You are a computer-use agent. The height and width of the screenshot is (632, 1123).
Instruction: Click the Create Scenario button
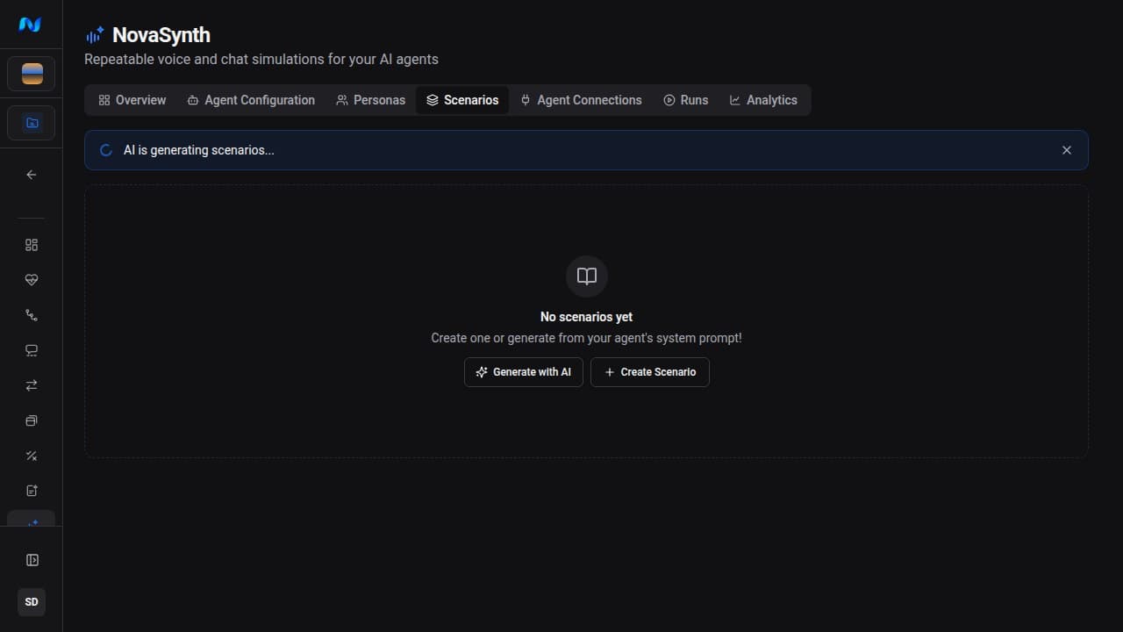pyautogui.click(x=650, y=372)
